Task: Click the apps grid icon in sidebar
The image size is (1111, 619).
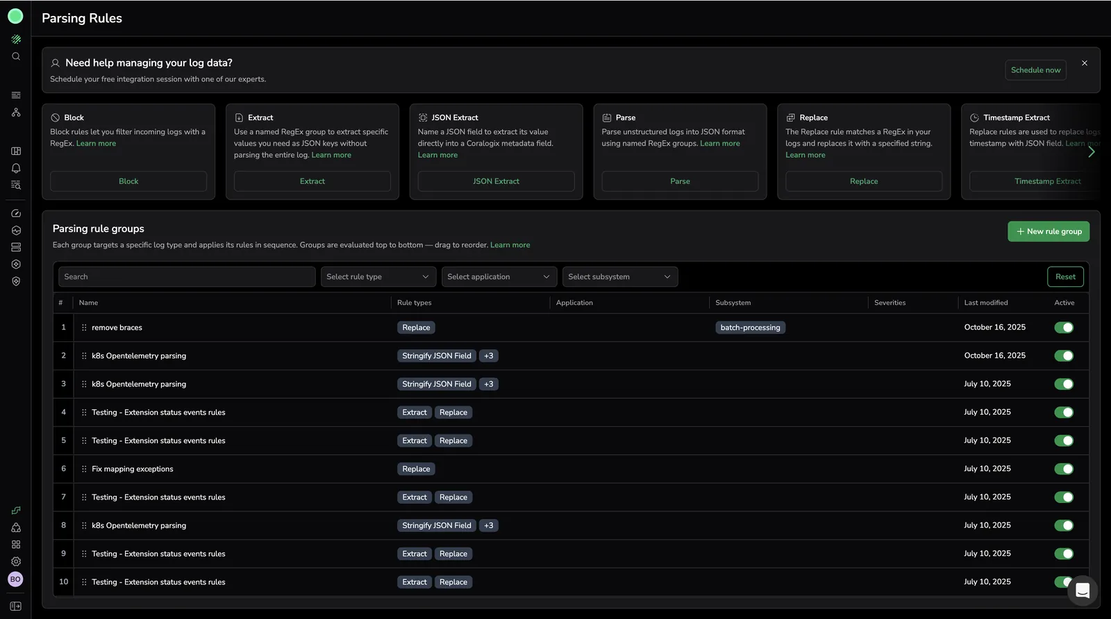Action: click(x=16, y=545)
